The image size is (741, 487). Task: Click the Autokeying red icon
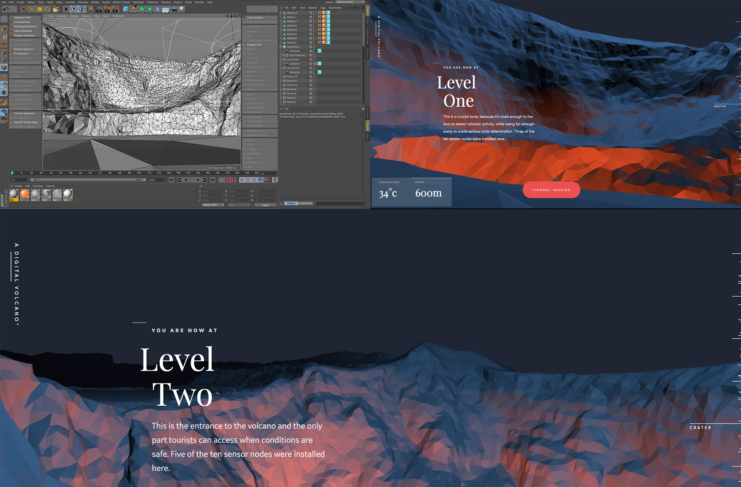[x=233, y=180]
